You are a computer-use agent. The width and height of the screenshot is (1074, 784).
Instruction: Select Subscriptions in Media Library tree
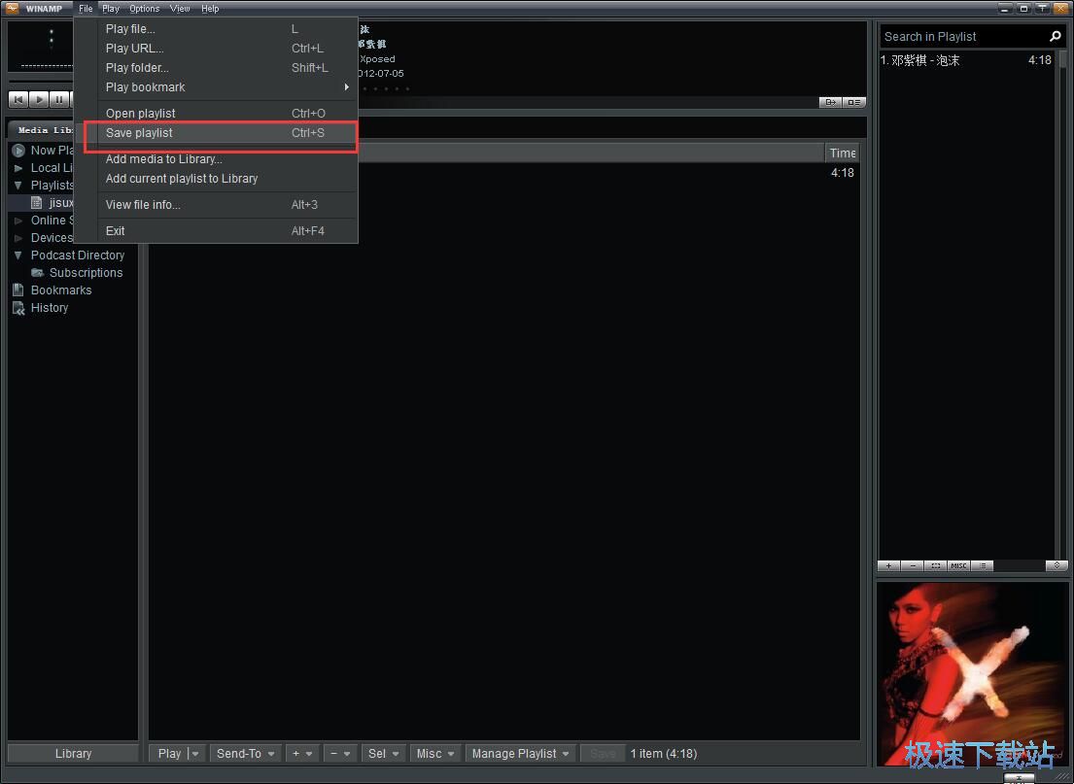[x=86, y=273]
